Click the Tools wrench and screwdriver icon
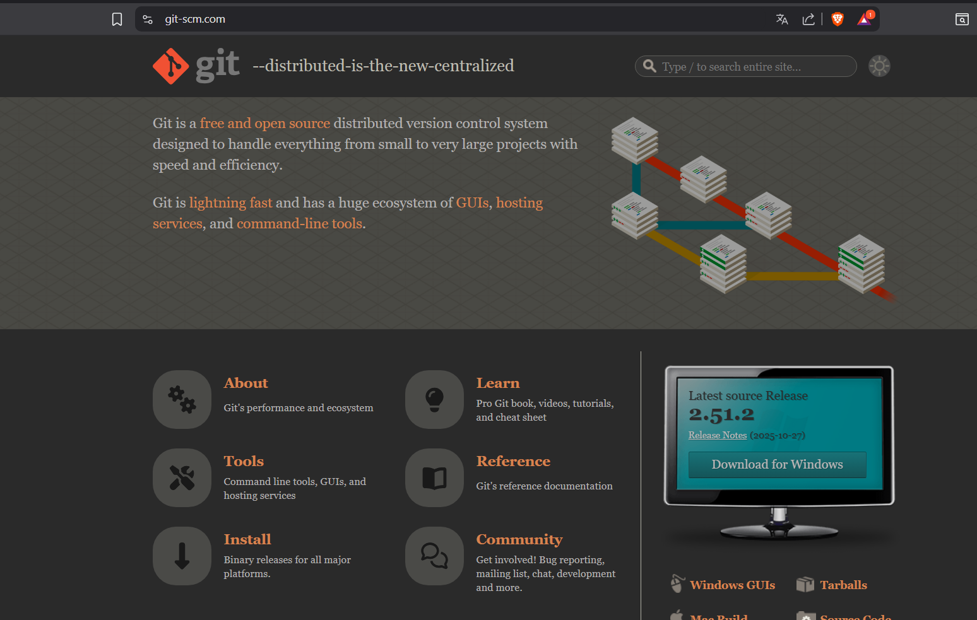Screen dimensions: 977x620 pyautogui.click(x=182, y=477)
